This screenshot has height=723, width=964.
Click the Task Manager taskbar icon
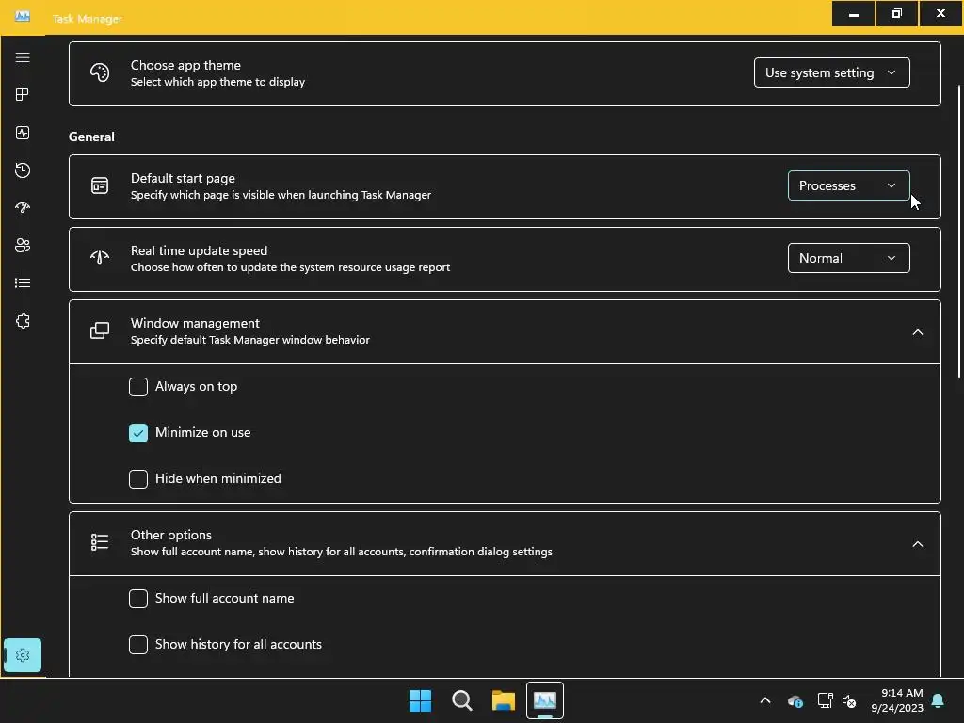(x=545, y=700)
